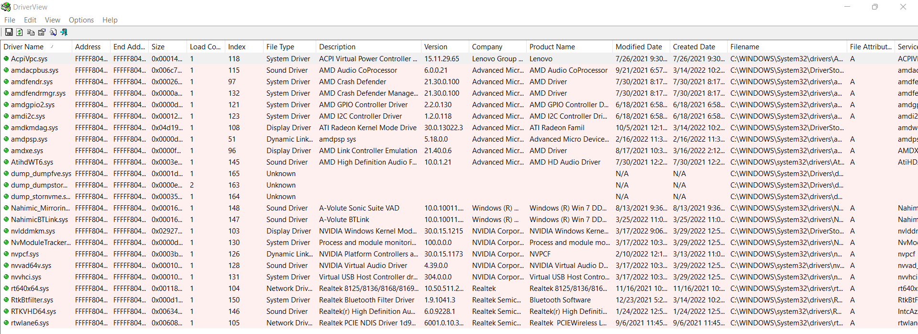Viewport: 918px width, 334px height.
Task: Select the NvModuleTracker driver name
Action: (x=41, y=243)
